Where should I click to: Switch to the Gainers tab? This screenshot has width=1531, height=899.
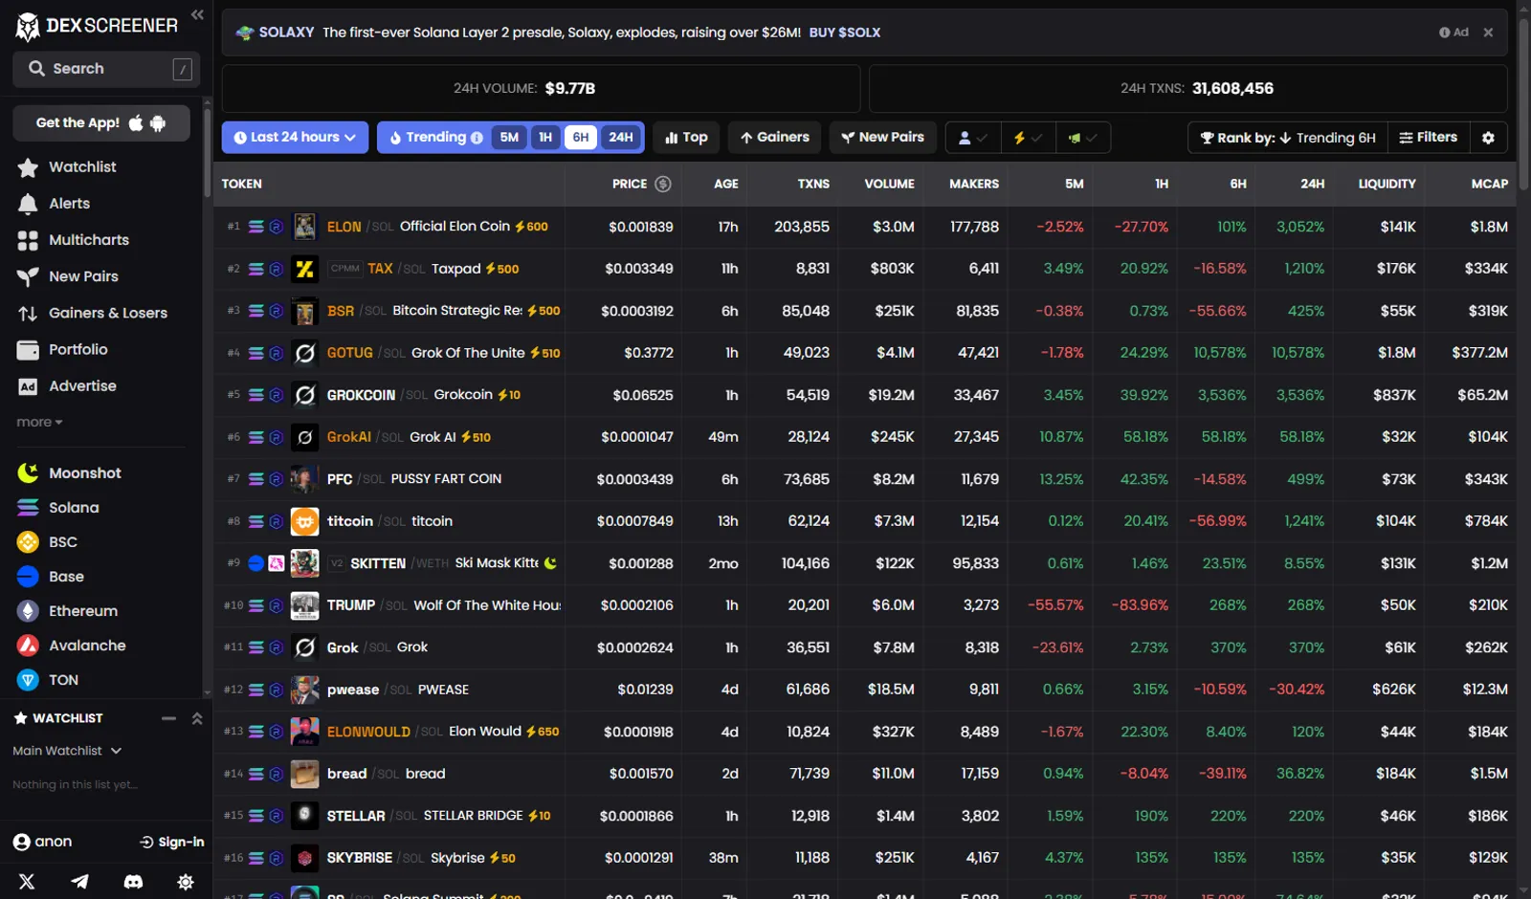tap(775, 138)
